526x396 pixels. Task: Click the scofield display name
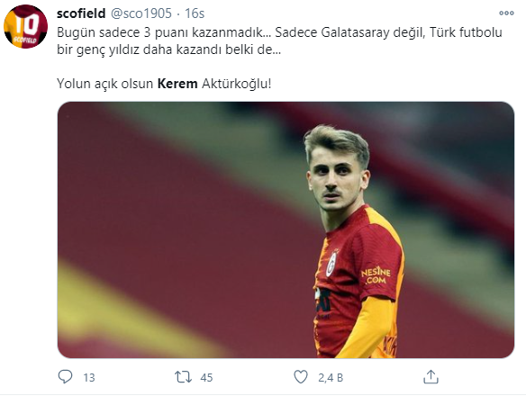click(81, 13)
